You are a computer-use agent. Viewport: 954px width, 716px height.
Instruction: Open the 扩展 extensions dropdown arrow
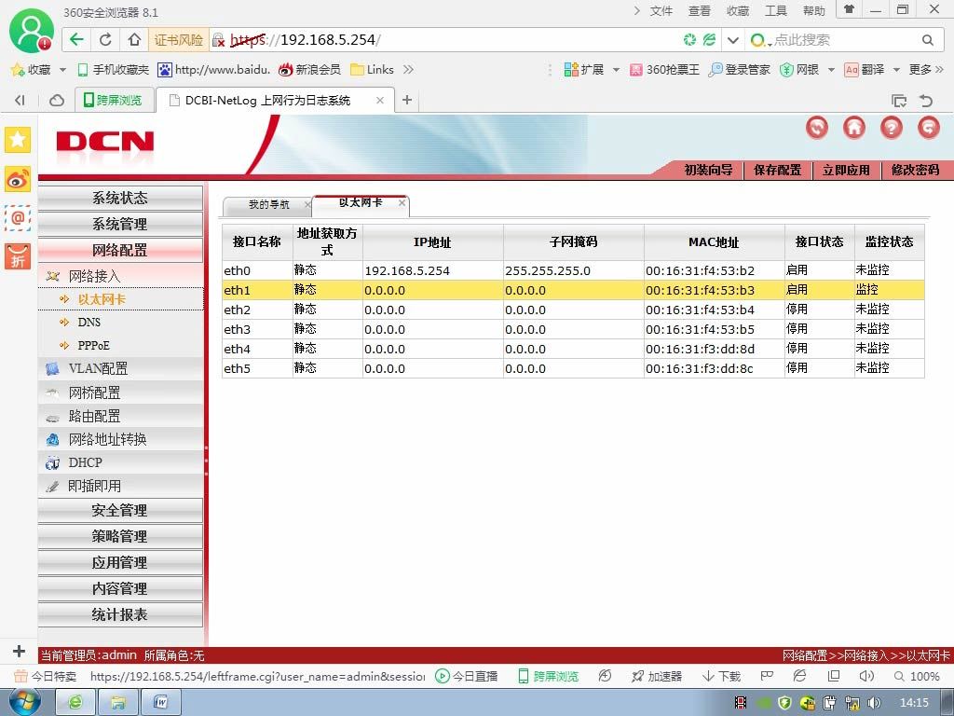(x=616, y=69)
